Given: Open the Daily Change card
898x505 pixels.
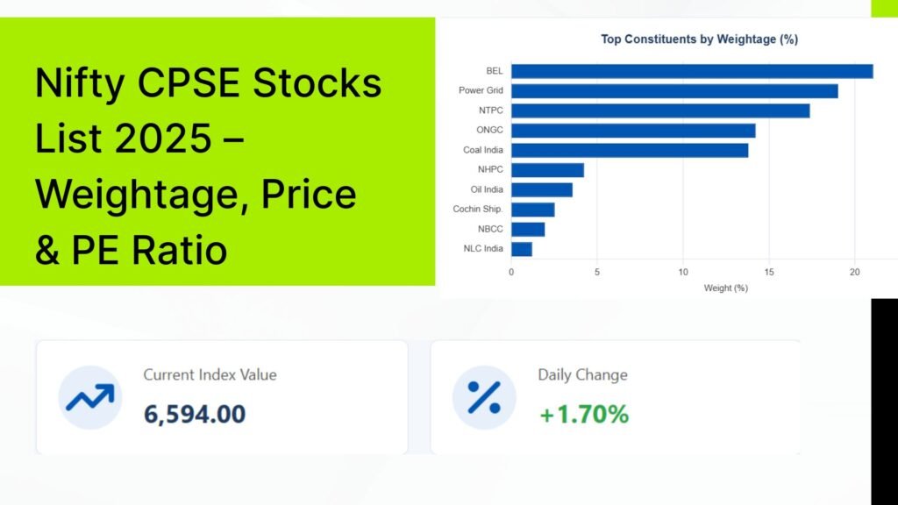Looking at the screenshot, I should tap(616, 397).
